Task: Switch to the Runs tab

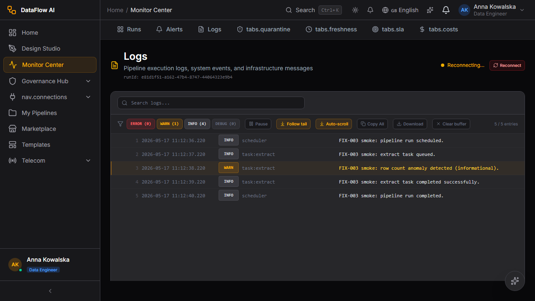Action: (129, 29)
